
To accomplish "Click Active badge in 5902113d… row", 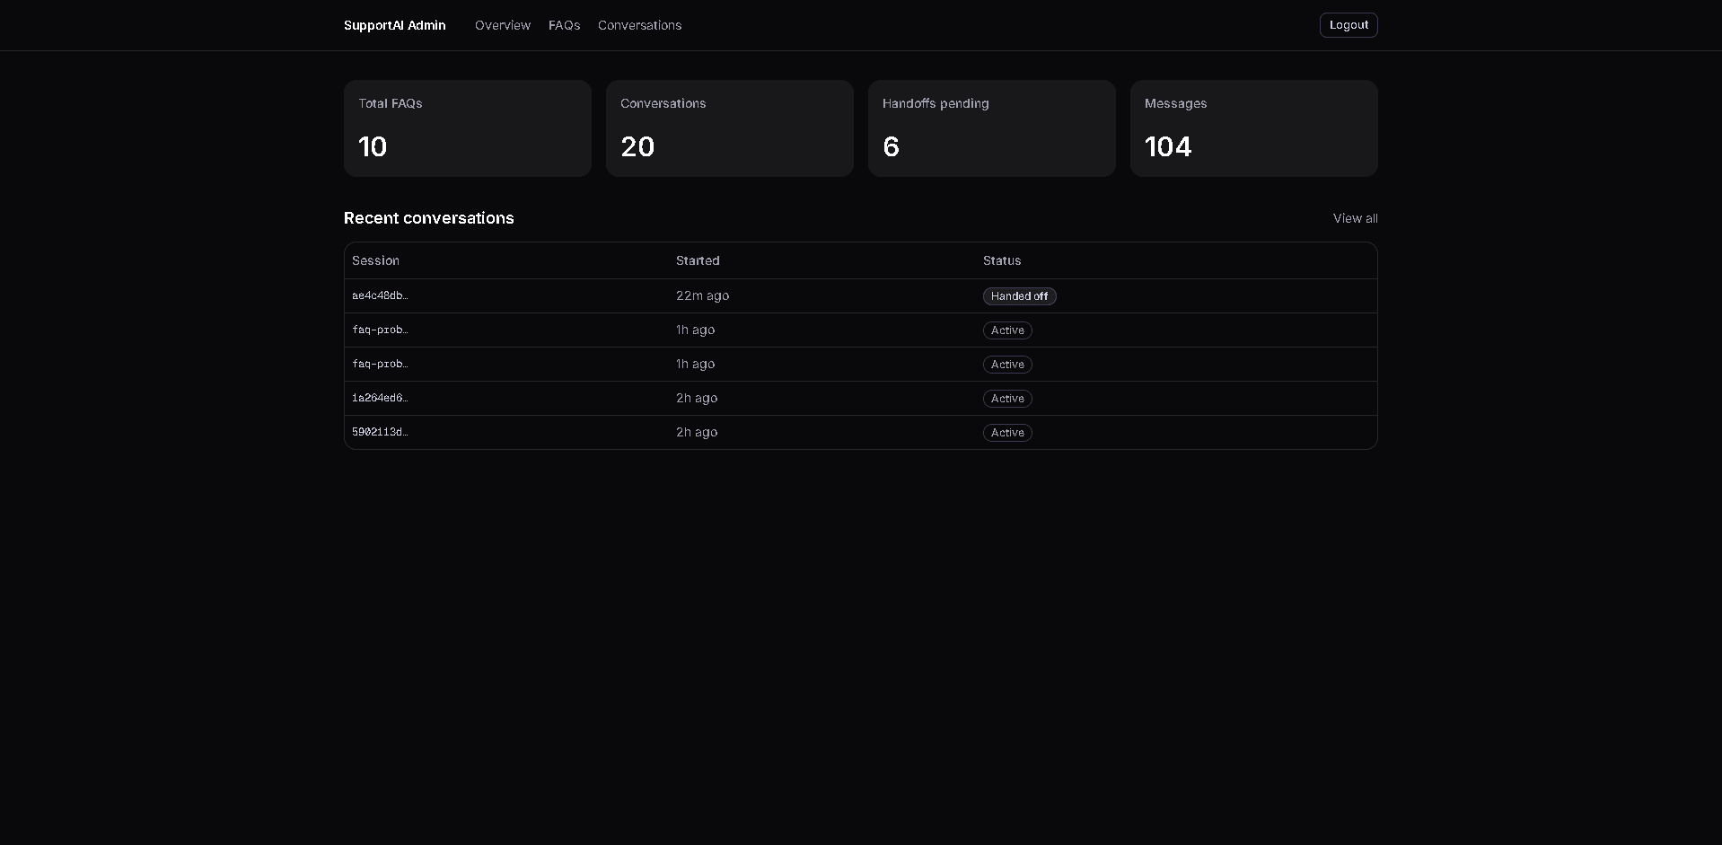I will (1007, 433).
